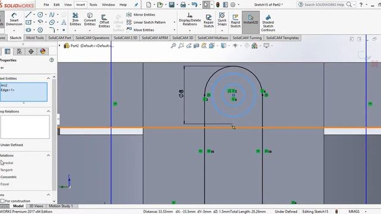Open the Smart Dimension dropdown arrow

[x=14, y=30]
